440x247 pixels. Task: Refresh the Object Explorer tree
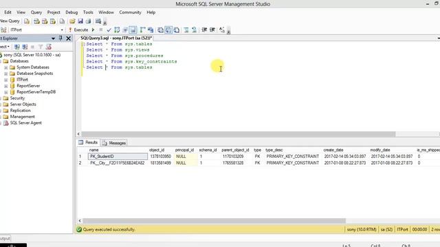pyautogui.click(x=49, y=47)
